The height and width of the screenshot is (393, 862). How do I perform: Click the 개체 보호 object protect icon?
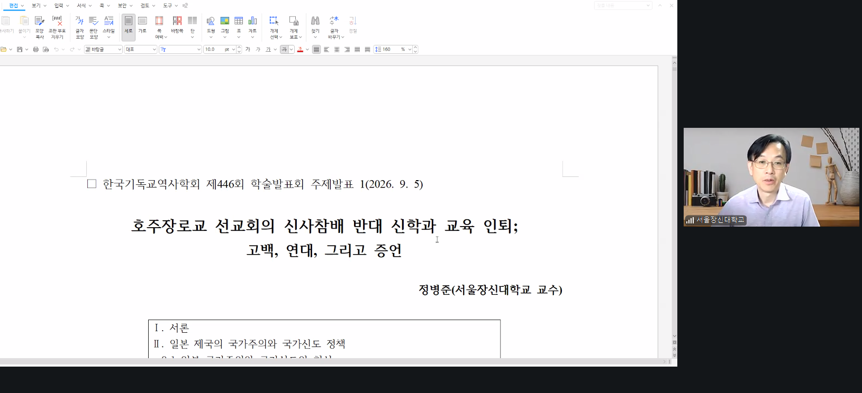click(294, 27)
